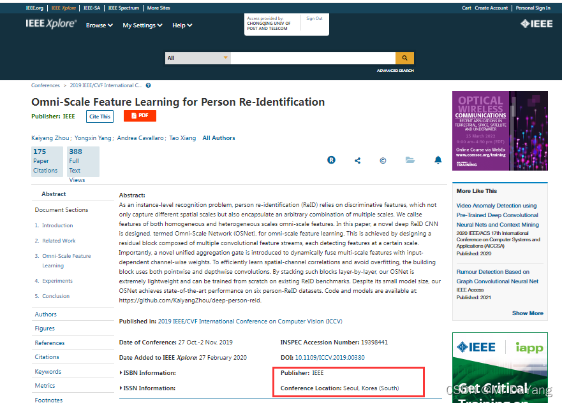Click into the search input field
Viewport: 562px width, 403px height.
coord(313,58)
